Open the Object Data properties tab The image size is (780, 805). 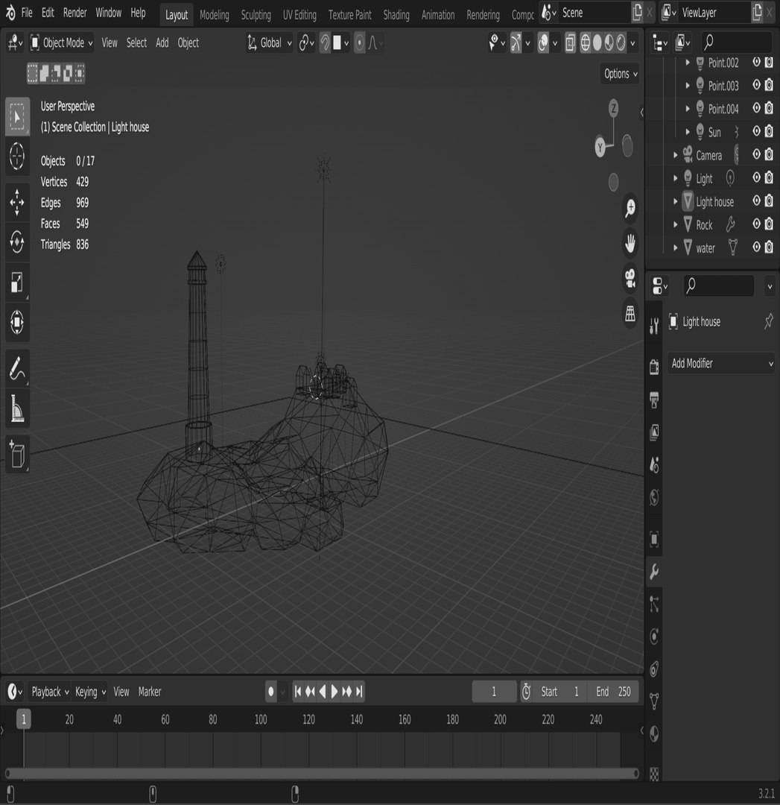point(654,701)
